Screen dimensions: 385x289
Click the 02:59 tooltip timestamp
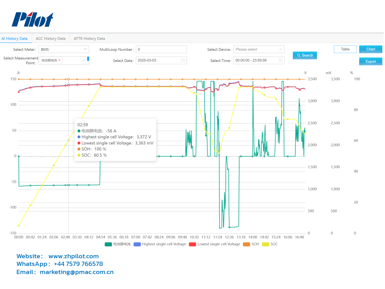click(83, 125)
